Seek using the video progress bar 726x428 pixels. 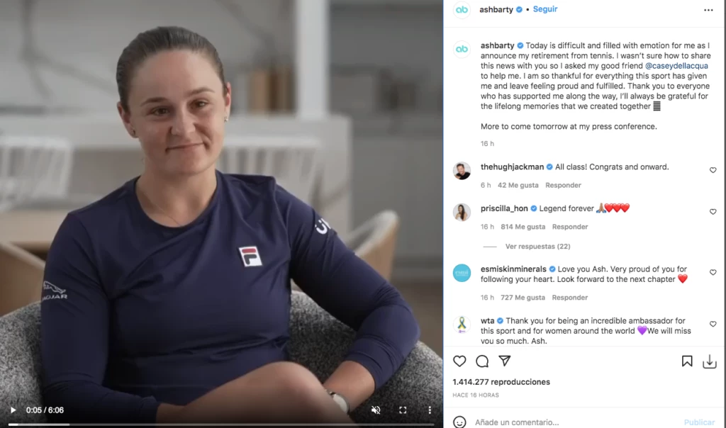pos(221,424)
